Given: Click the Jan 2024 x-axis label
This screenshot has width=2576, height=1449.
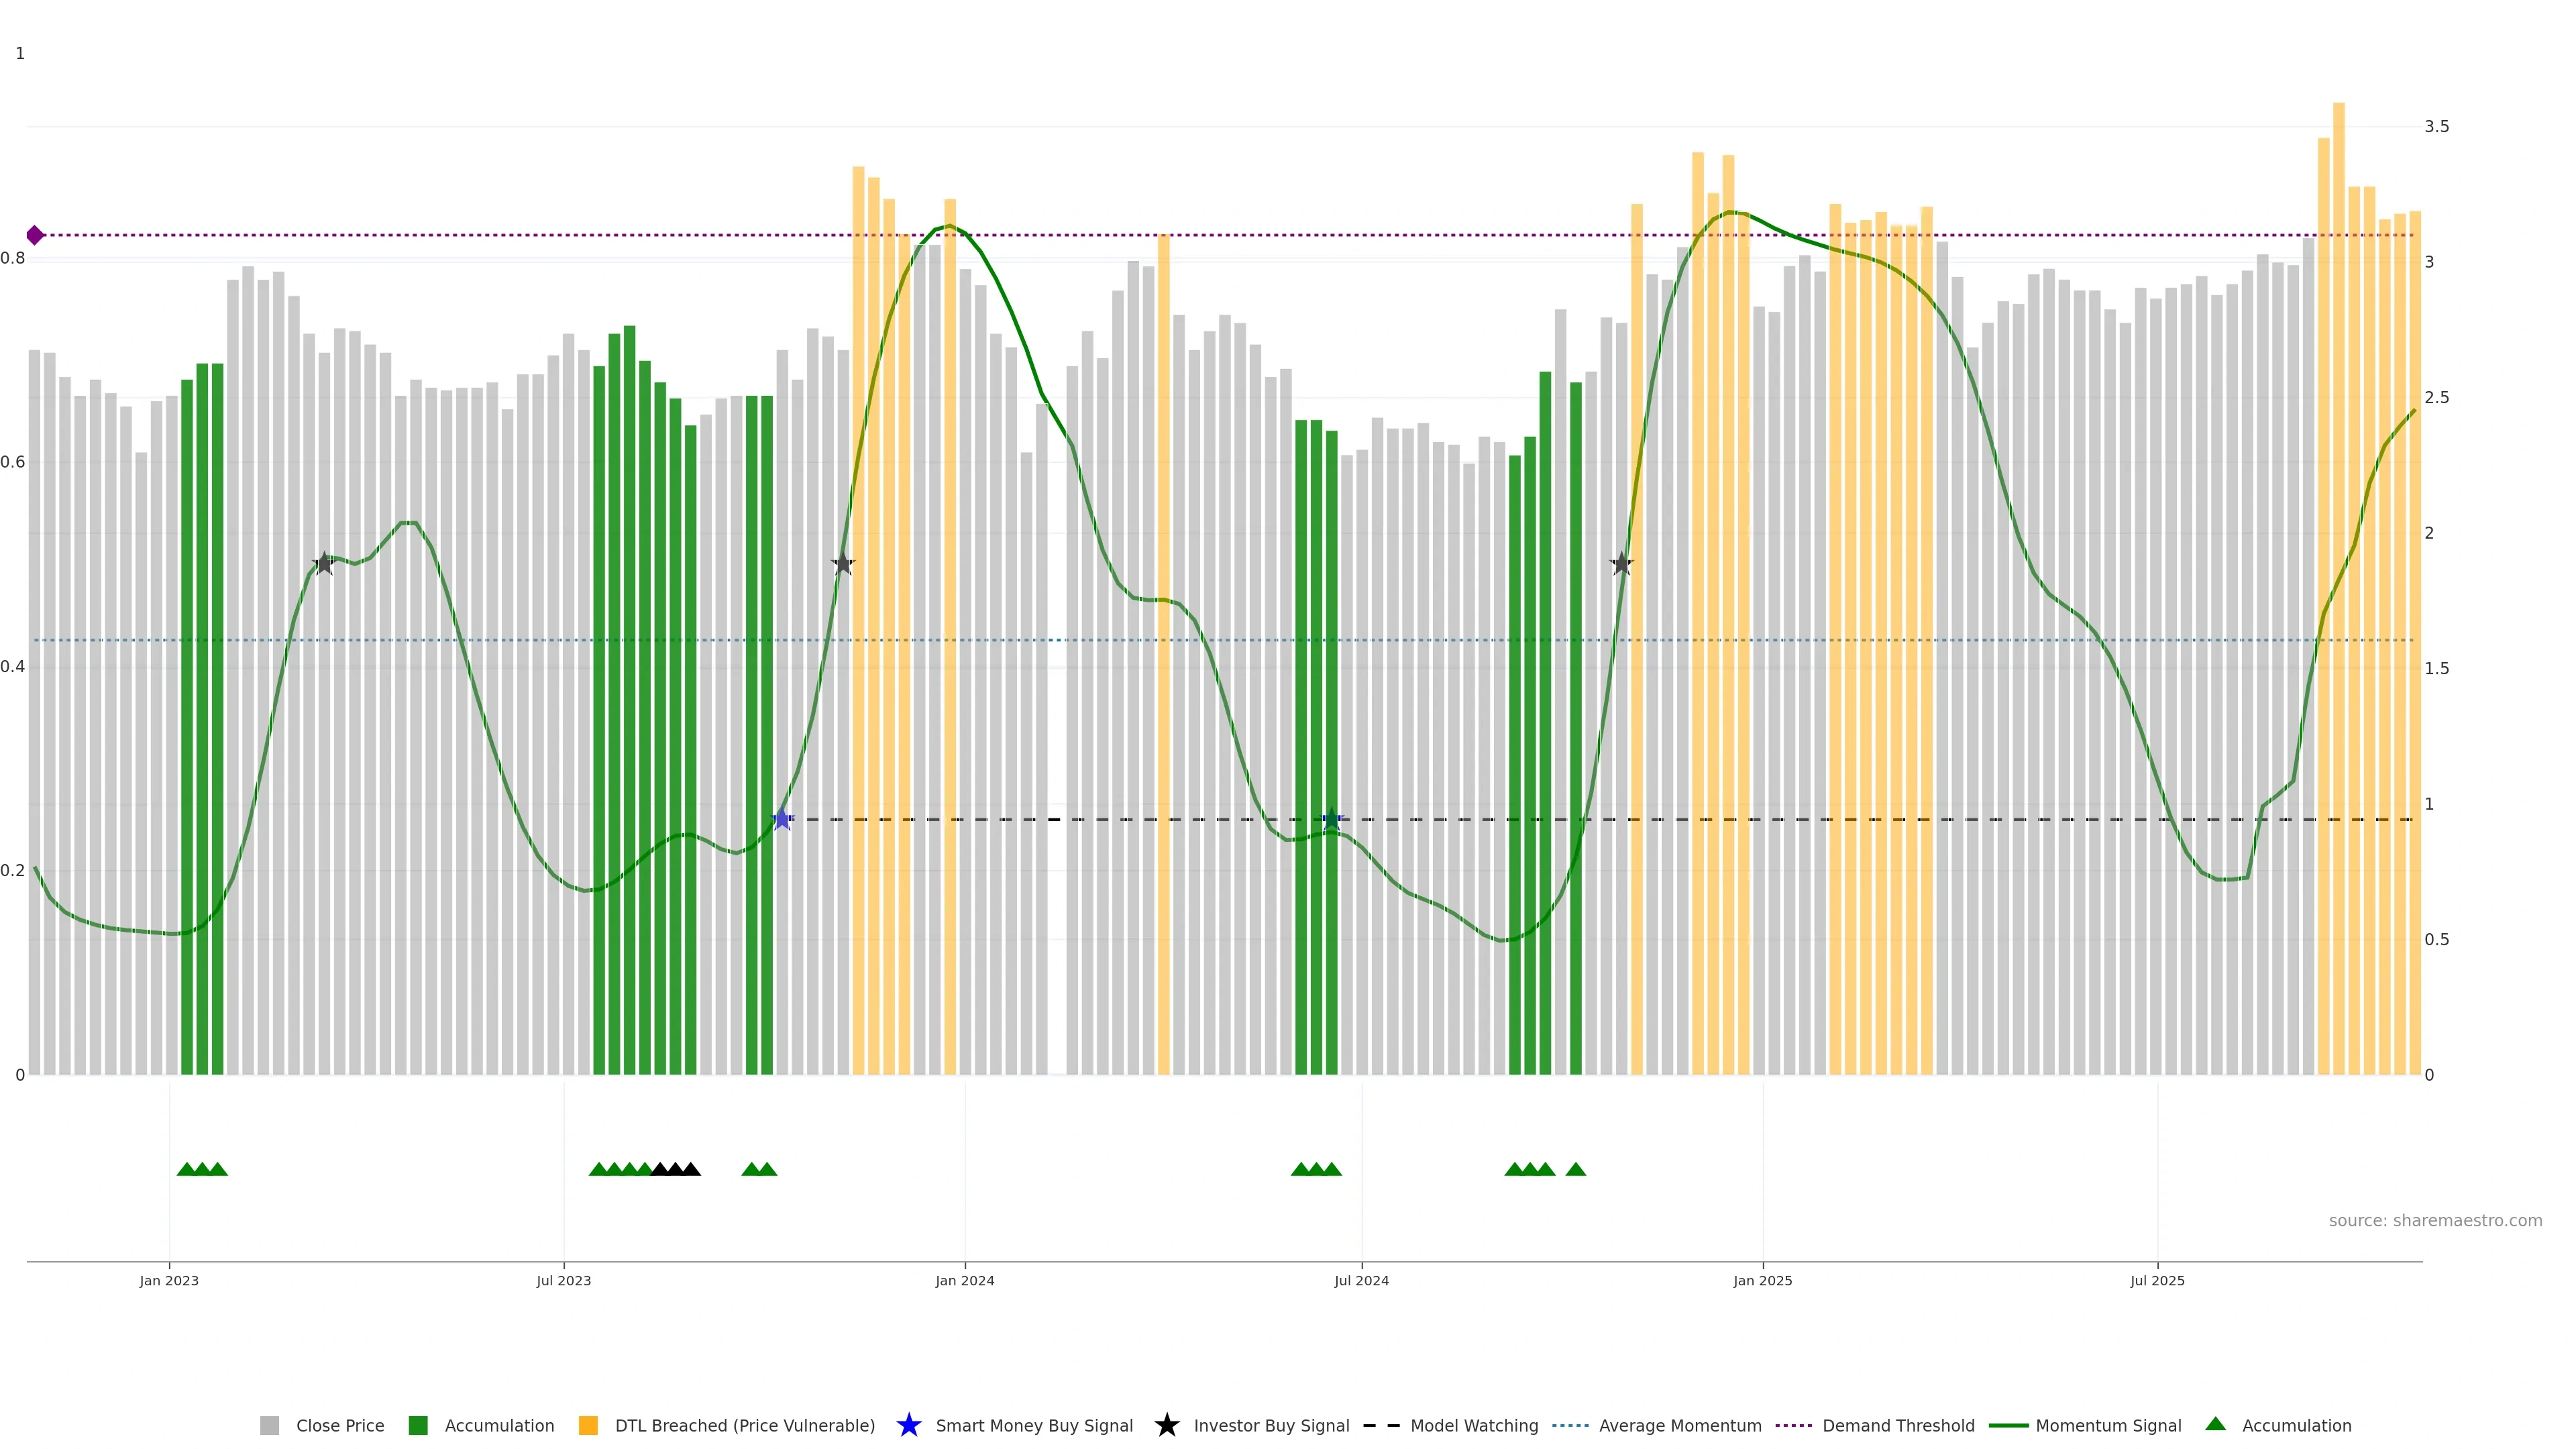Looking at the screenshot, I should pyautogui.click(x=964, y=1280).
